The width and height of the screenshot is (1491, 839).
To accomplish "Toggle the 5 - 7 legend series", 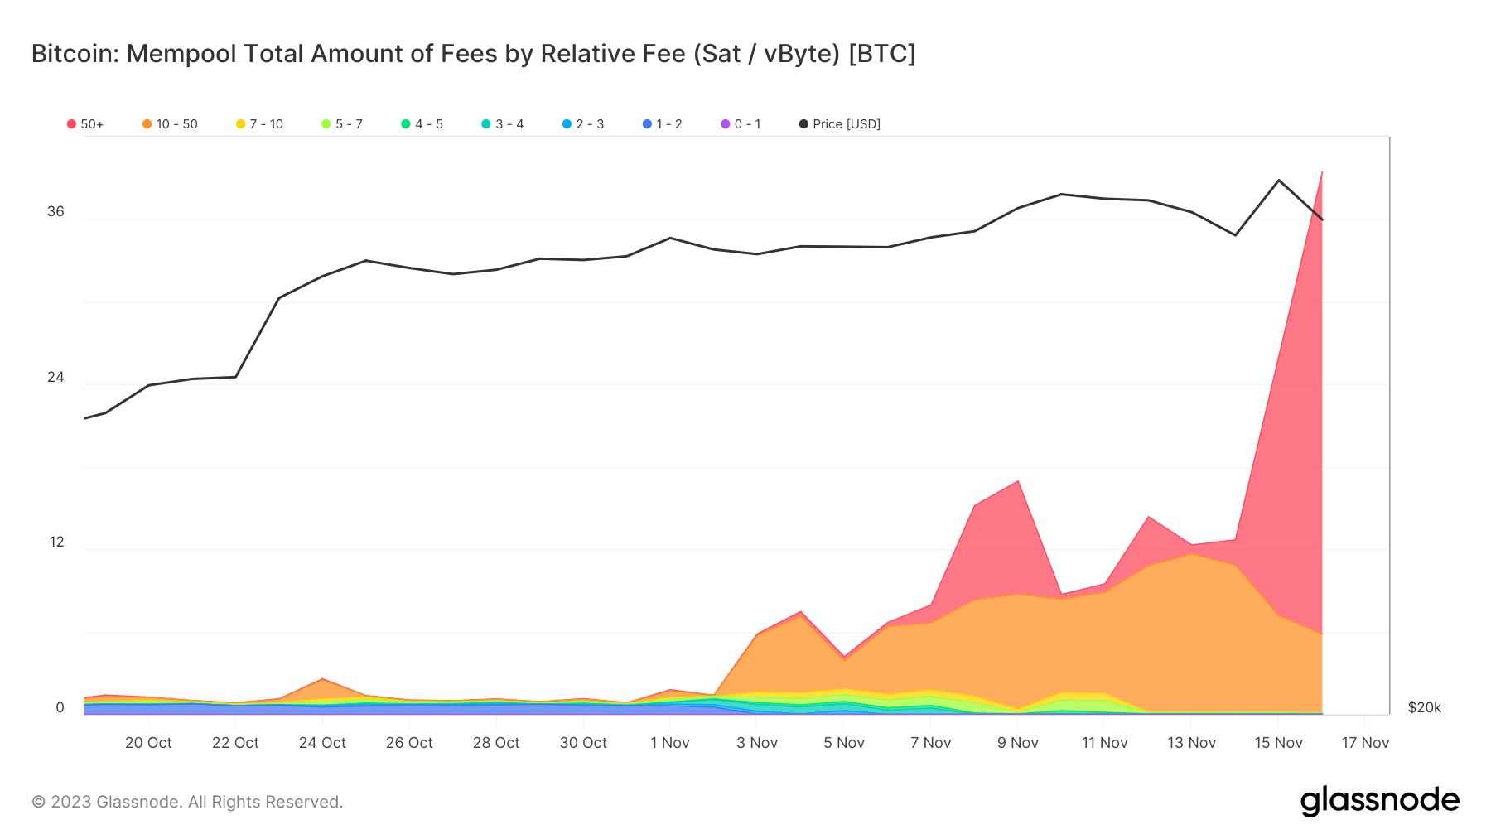I will pyautogui.click(x=342, y=124).
